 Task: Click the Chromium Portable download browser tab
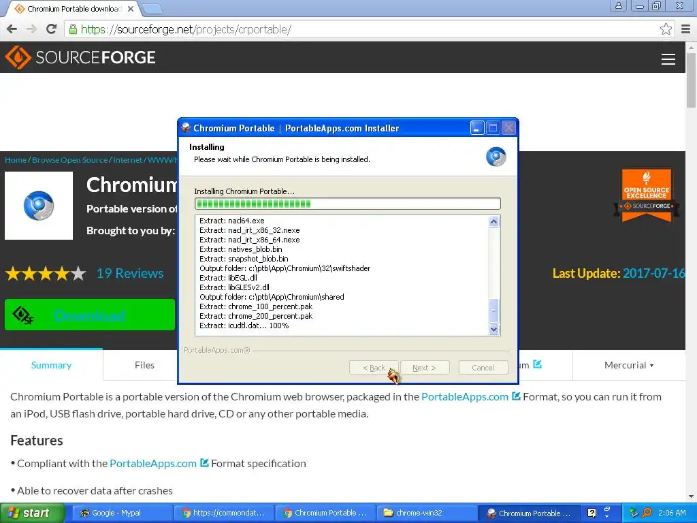click(74, 9)
